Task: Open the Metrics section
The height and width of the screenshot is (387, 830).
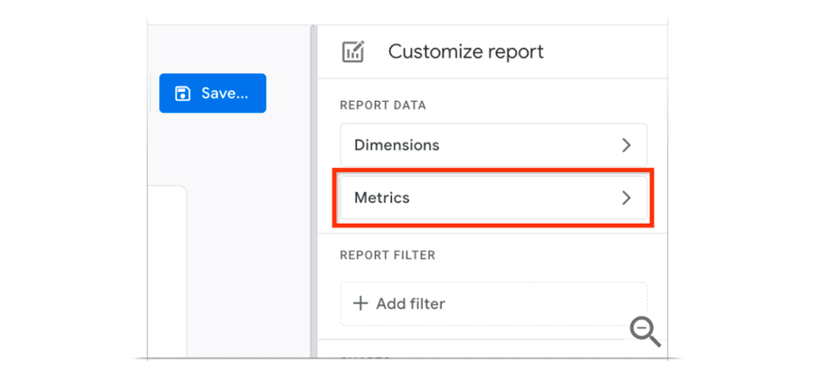Action: [493, 198]
